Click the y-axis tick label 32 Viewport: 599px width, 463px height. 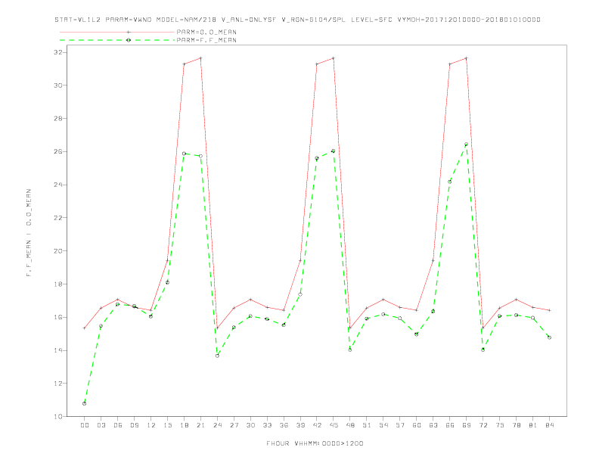tap(58, 52)
